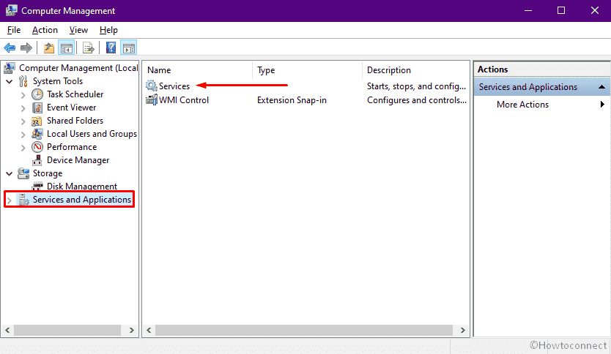Expand the Shared Folders node
This screenshot has height=354, width=611.
pyautogui.click(x=23, y=121)
